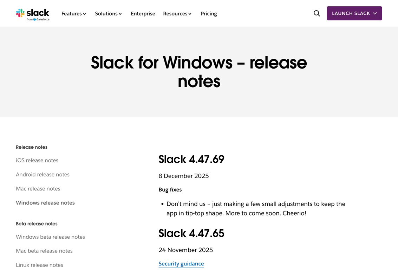
Task: Click the page title about Windows release notes
Action: coord(199,72)
